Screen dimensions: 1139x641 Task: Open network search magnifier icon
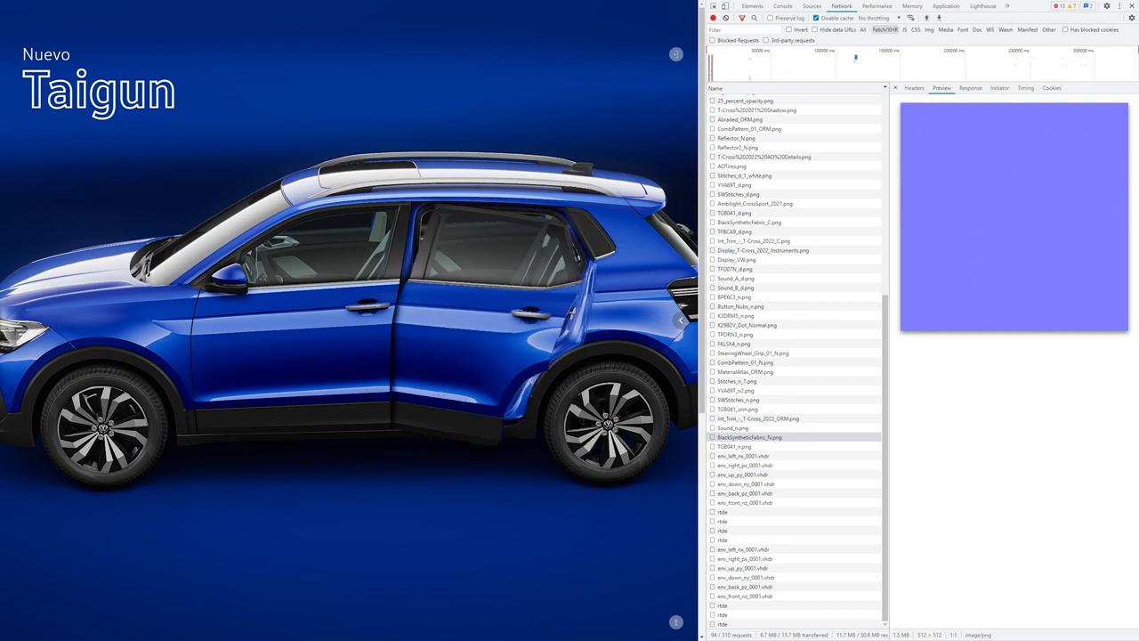point(754,18)
